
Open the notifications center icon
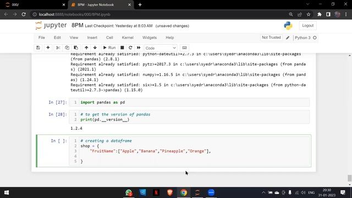pyautogui.click(x=343, y=193)
